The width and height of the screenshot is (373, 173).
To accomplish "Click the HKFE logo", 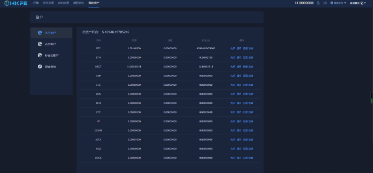I will point(16,3).
